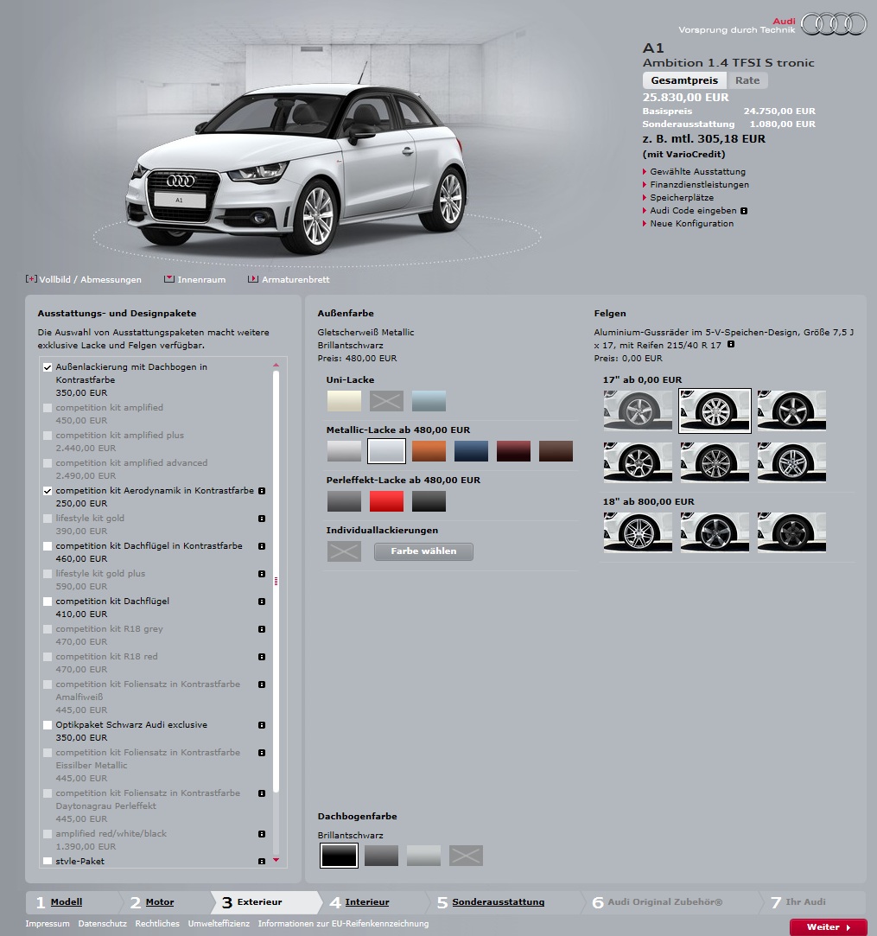Info icon for competition kit Aerodynamik
The width and height of the screenshot is (877, 936).
click(x=261, y=491)
